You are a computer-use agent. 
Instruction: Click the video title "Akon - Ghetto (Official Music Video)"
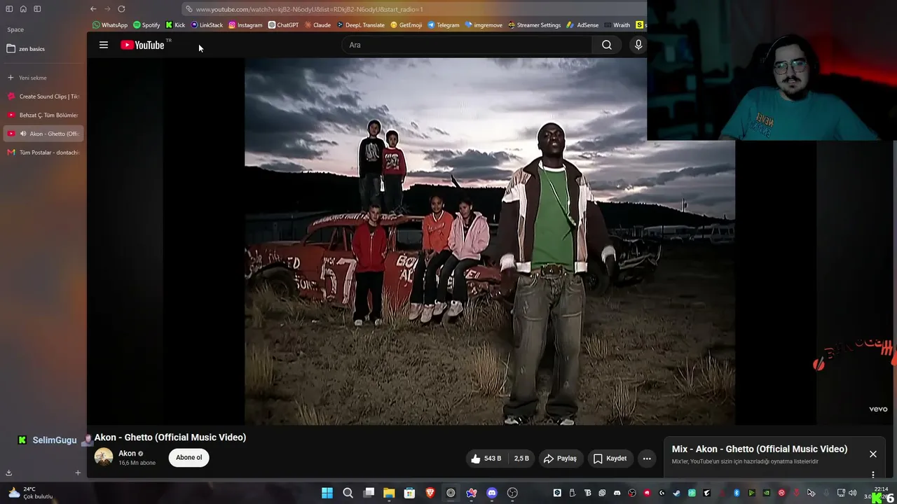[170, 437]
